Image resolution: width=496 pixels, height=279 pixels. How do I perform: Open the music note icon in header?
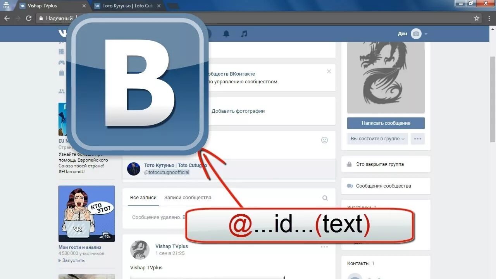(244, 34)
